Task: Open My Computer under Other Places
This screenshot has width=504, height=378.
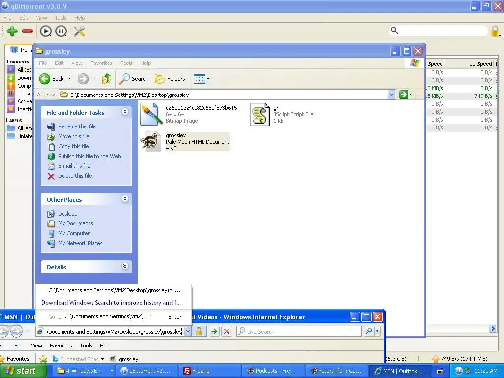Action: coord(74,233)
